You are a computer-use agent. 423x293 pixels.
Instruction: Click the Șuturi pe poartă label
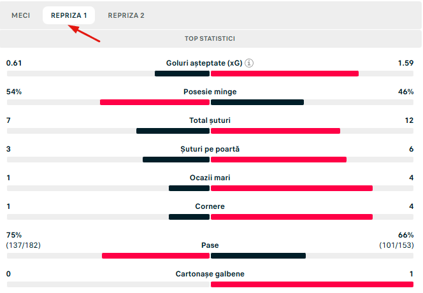point(210,149)
